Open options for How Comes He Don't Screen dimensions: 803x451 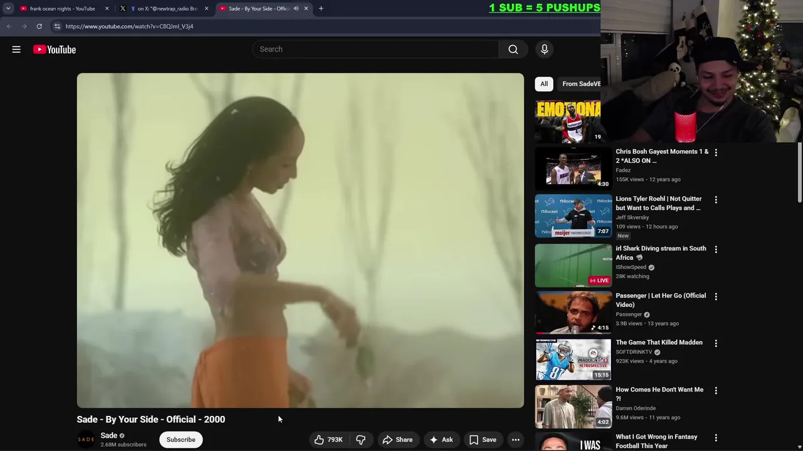716,390
